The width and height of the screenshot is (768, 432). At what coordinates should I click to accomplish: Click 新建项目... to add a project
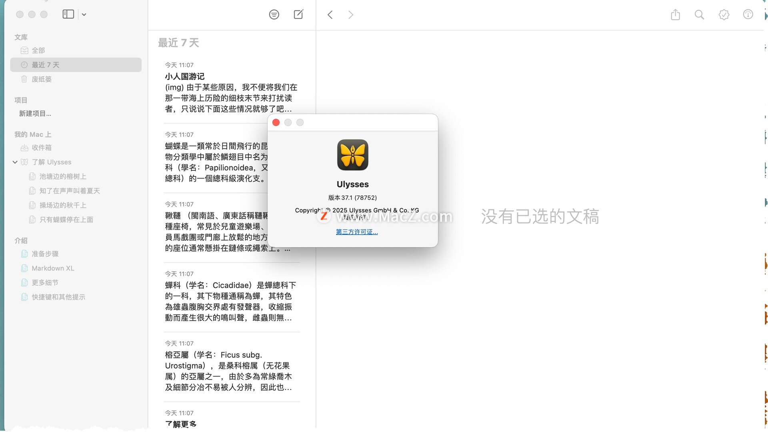[35, 114]
